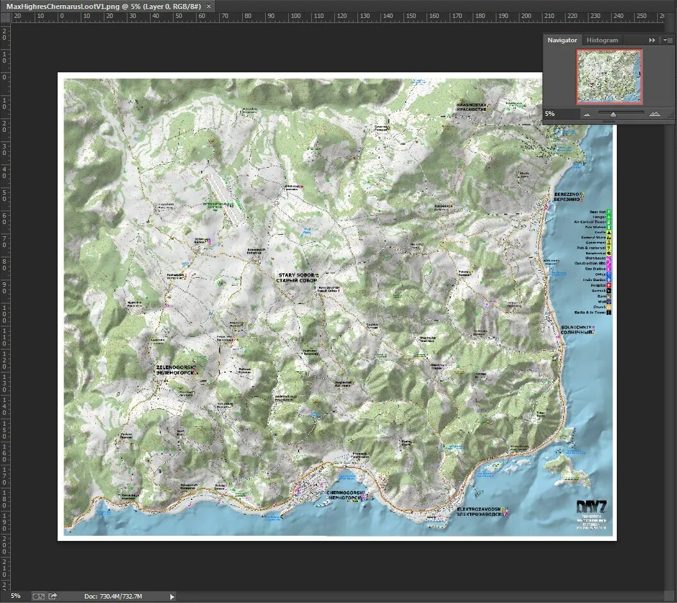Click the Navigator zoom out small mountains icon
This screenshot has height=603, width=677.
pyautogui.click(x=587, y=115)
